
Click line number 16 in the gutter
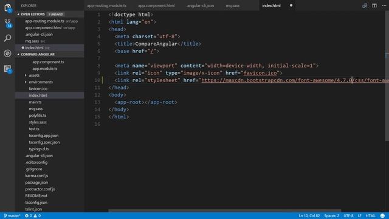[97, 124]
